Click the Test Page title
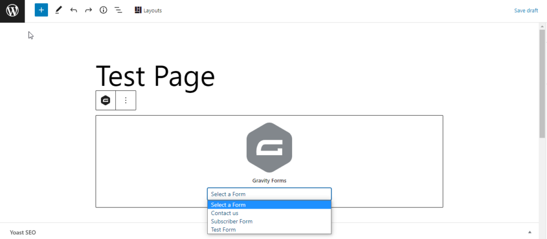547x239 pixels. click(155, 76)
